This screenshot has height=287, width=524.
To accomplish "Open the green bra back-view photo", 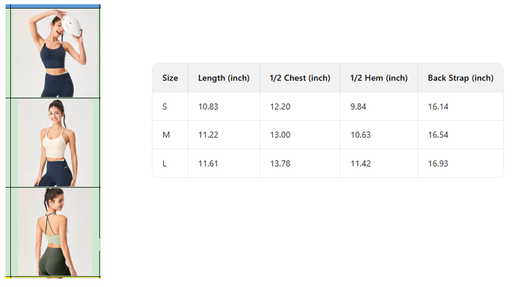I will 55,232.
